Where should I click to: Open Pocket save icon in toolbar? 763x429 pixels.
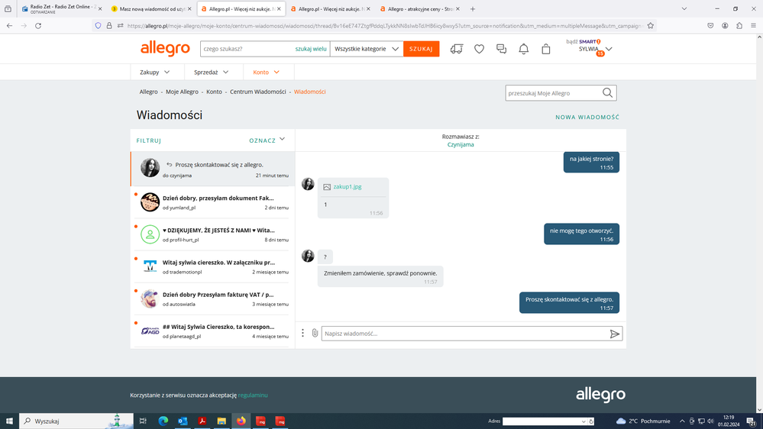(x=710, y=26)
